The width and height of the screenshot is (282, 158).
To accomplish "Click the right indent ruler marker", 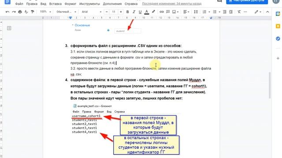I will click(x=211, y=18).
